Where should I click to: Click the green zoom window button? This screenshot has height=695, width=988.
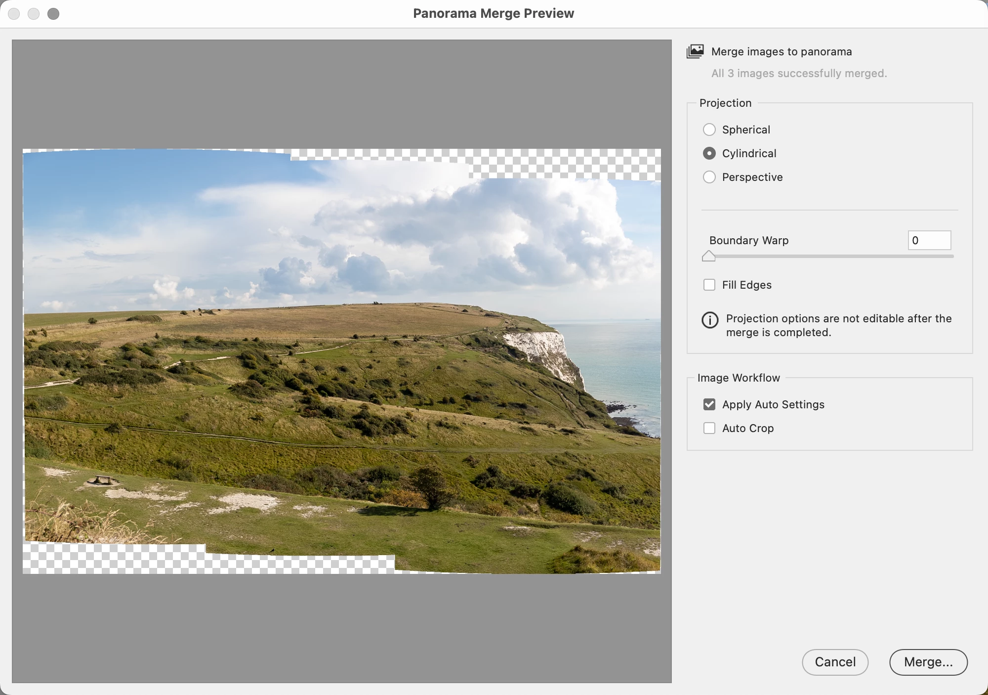click(53, 13)
